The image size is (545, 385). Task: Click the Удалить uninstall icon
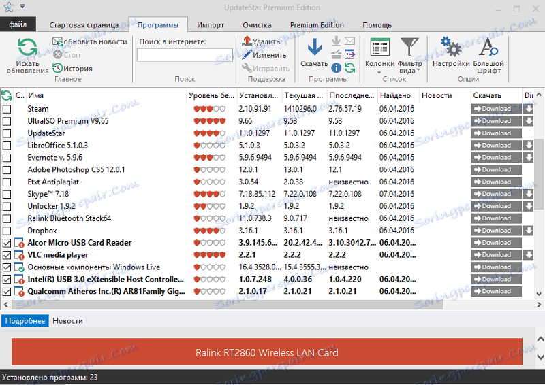(x=247, y=41)
